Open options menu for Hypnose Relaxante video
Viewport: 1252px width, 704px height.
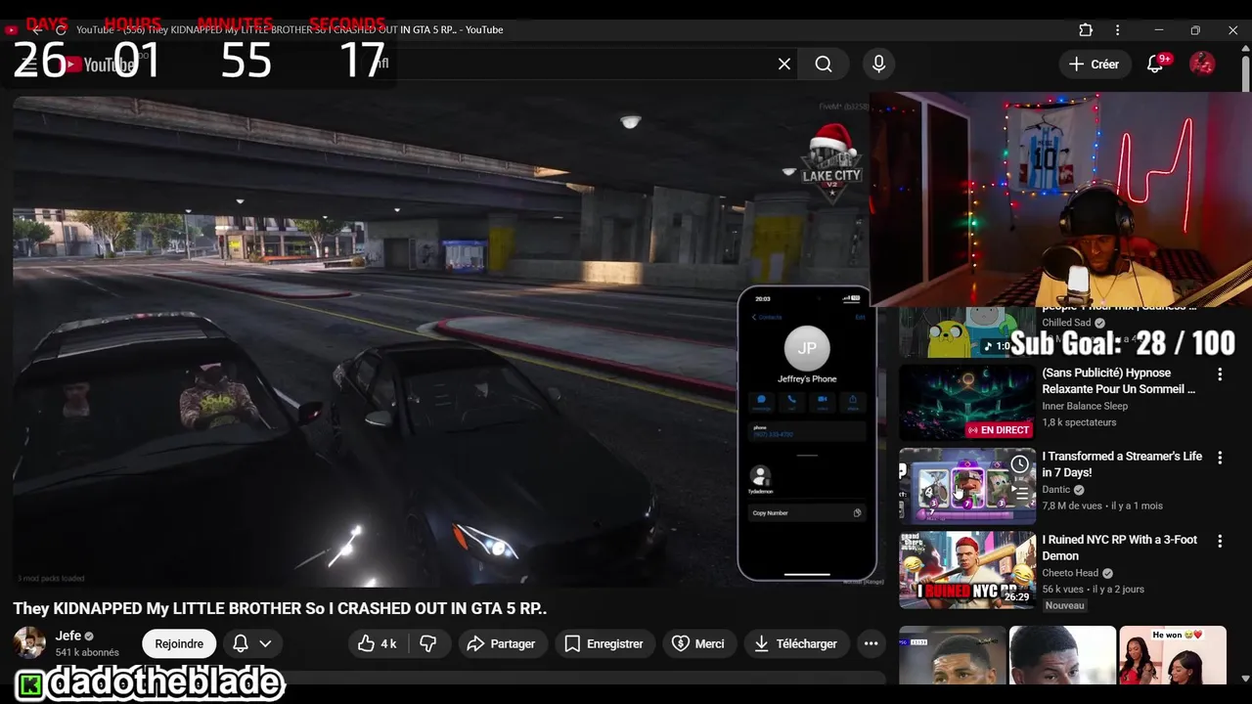coord(1220,374)
